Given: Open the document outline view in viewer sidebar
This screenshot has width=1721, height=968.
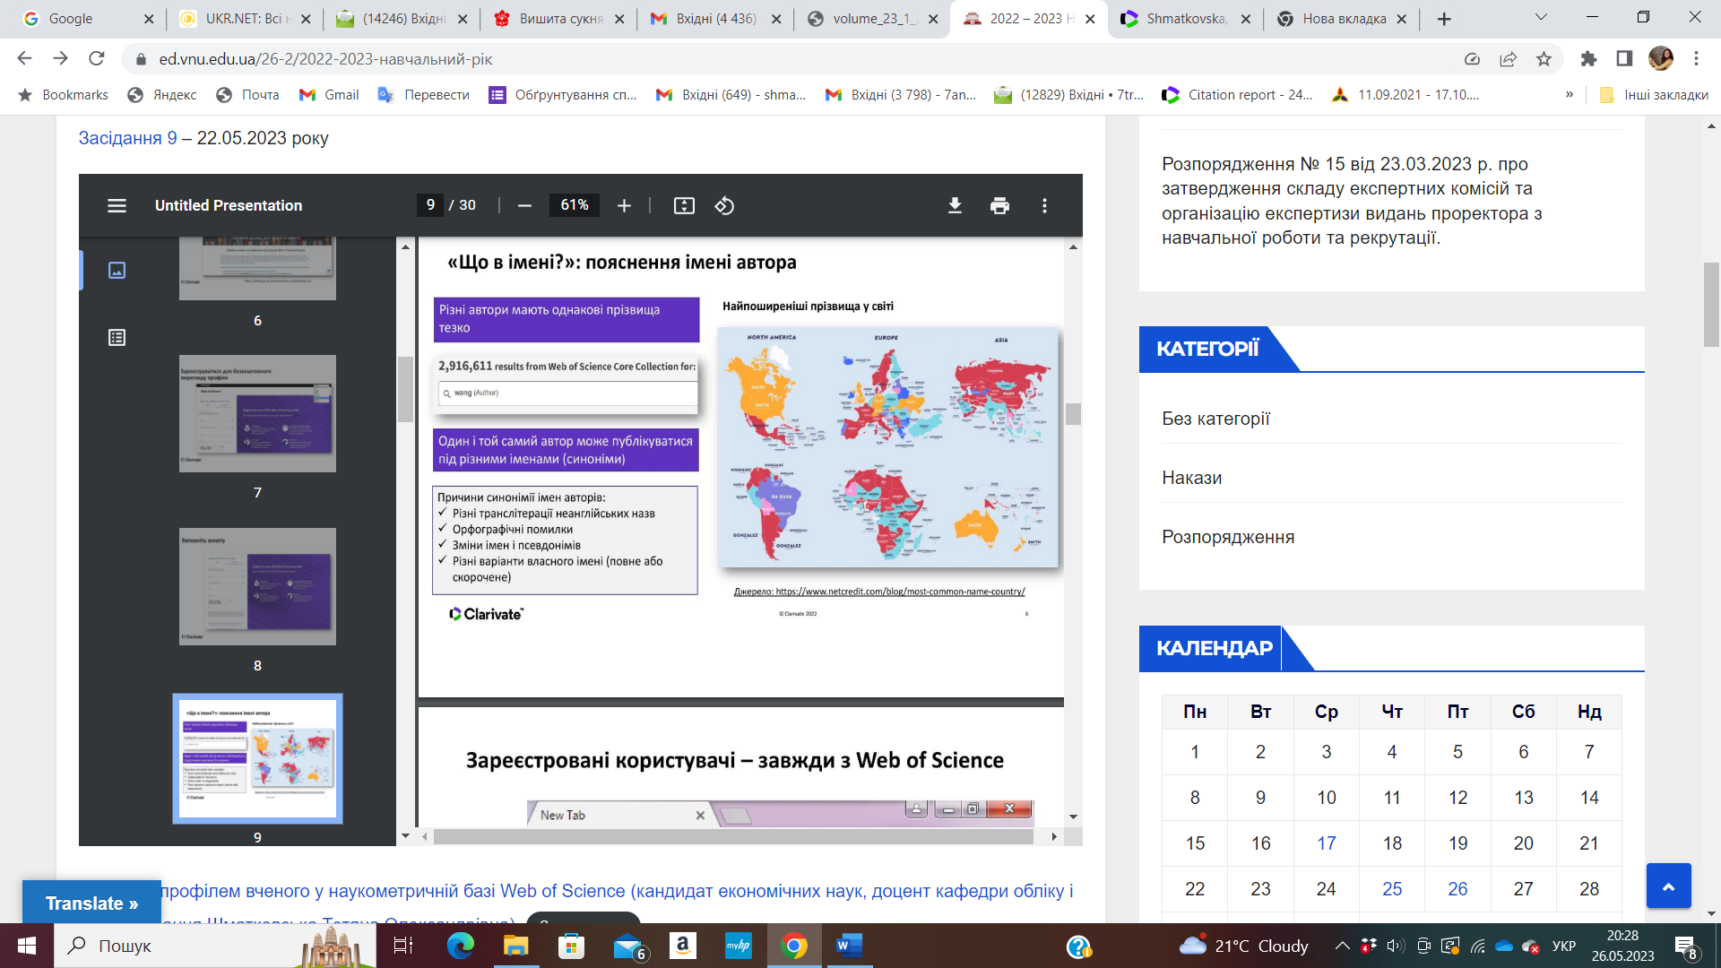Looking at the screenshot, I should click(116, 338).
